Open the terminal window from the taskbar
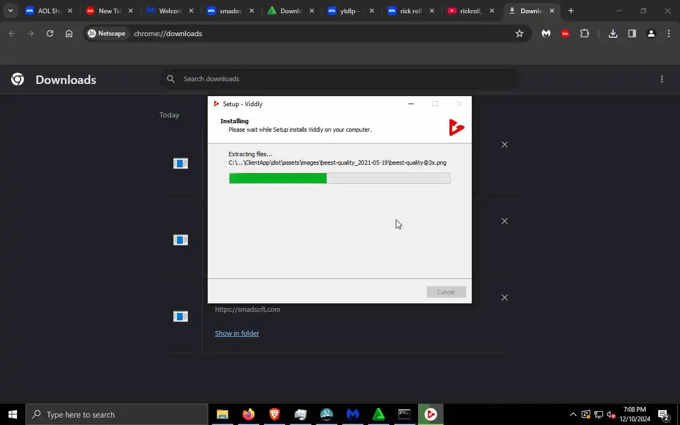This screenshot has width=680, height=425. tap(405, 414)
